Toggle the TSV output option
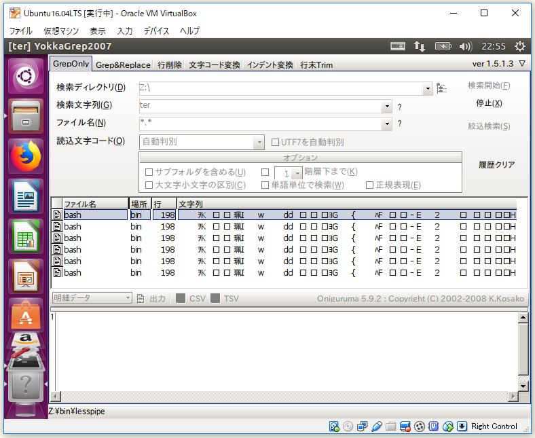The height and width of the screenshot is (438, 535). point(215,298)
